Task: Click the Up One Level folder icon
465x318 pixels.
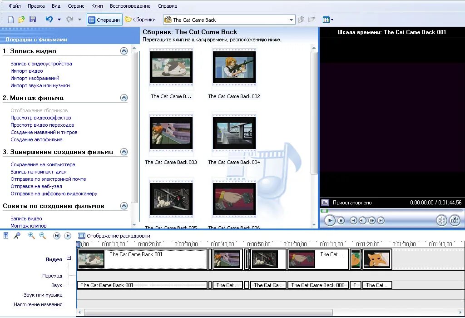Action: click(x=302, y=20)
